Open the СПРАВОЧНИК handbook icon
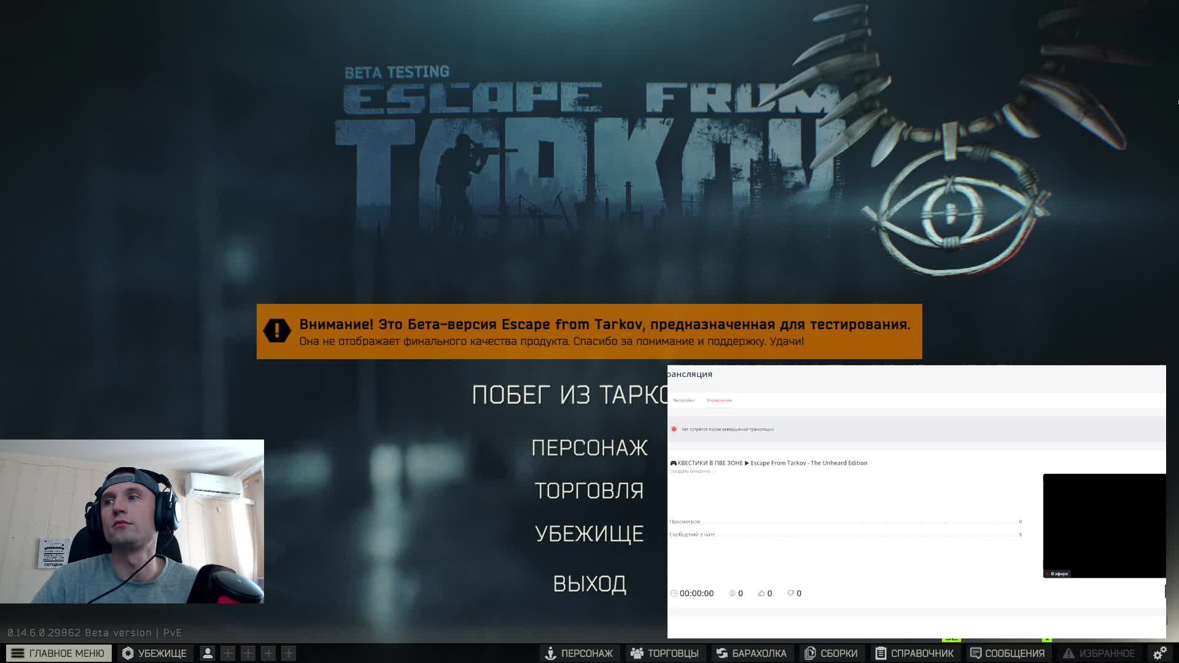1179x663 pixels. click(882, 653)
